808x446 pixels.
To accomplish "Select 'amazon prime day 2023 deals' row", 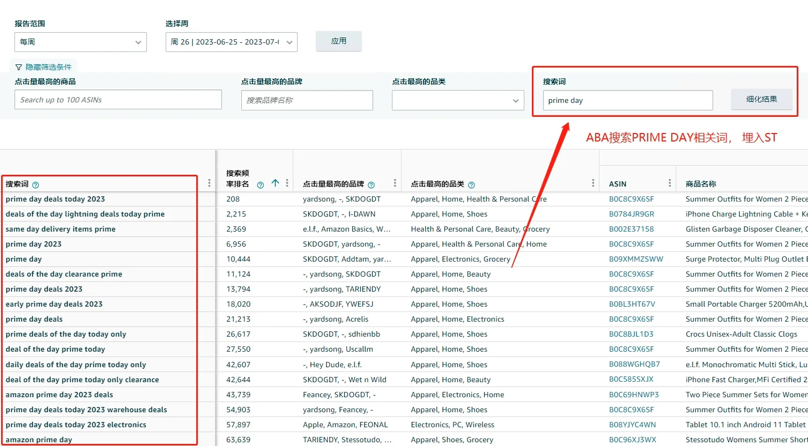I will click(60, 395).
